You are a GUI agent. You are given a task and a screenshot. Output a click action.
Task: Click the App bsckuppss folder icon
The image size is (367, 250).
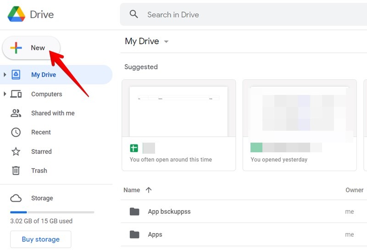(134, 211)
